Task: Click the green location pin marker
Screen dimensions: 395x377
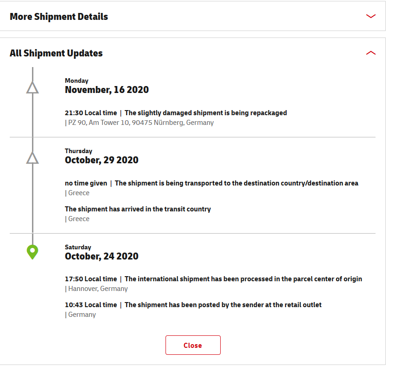Action: click(32, 252)
